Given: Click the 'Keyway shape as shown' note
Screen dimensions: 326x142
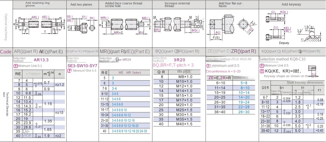Looking at the screenshot, I should pyautogui.click(x=290, y=76).
